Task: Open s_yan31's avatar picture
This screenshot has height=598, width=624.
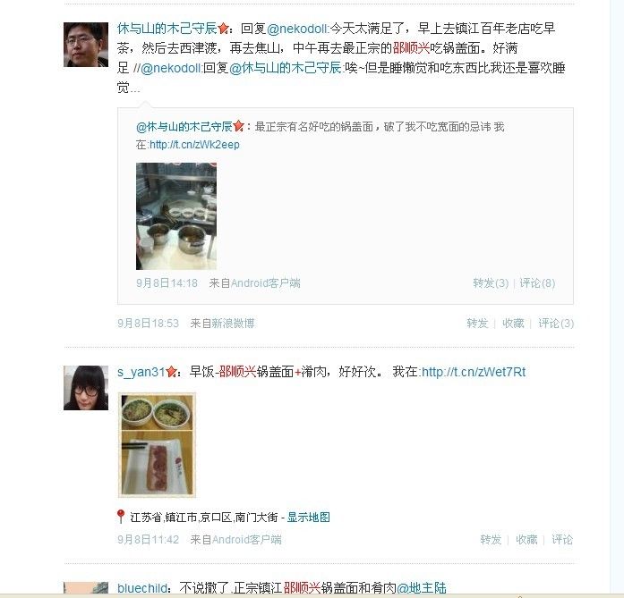Action: [x=86, y=388]
